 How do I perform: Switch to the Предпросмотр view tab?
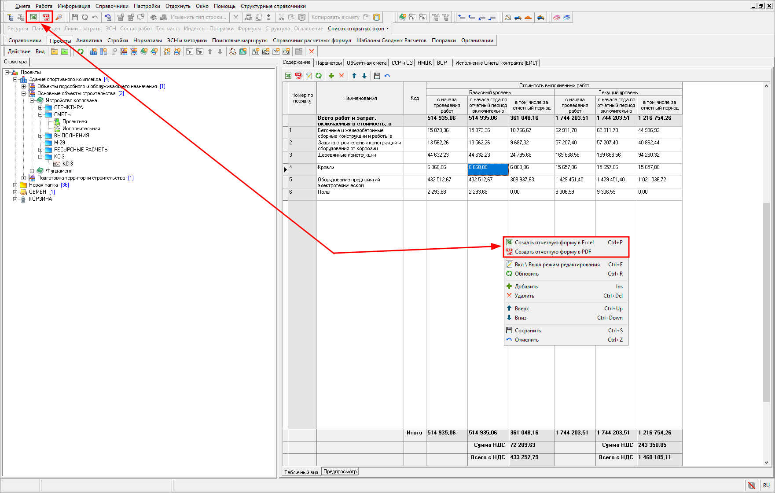pos(340,471)
